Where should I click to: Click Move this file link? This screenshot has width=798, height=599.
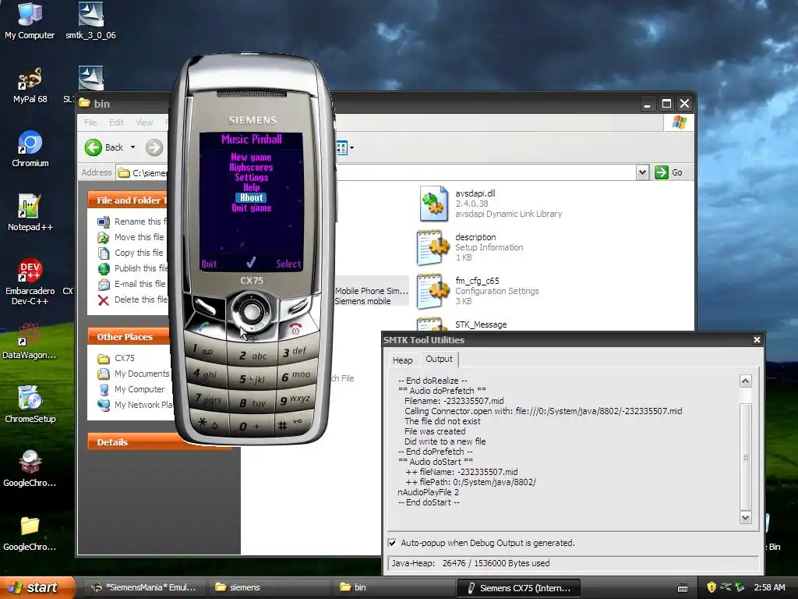click(x=131, y=237)
